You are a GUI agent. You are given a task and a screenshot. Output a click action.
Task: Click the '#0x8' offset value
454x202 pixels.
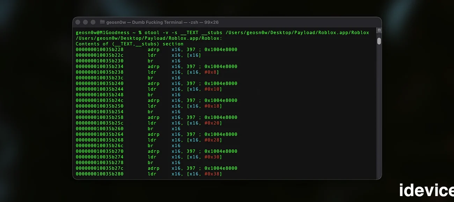click(210, 72)
